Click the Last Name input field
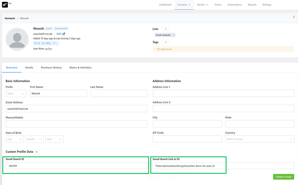This screenshot has height=185, width=298. point(119,94)
